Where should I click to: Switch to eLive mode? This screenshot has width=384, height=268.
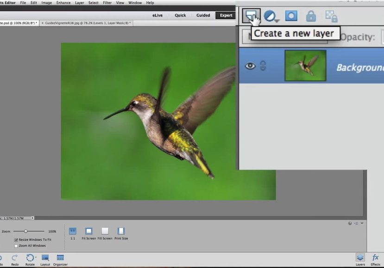tap(157, 15)
